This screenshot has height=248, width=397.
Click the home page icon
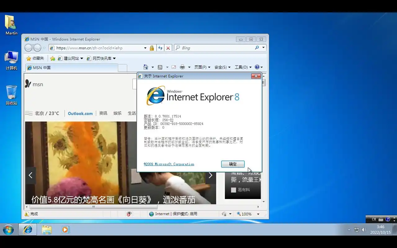(146, 67)
